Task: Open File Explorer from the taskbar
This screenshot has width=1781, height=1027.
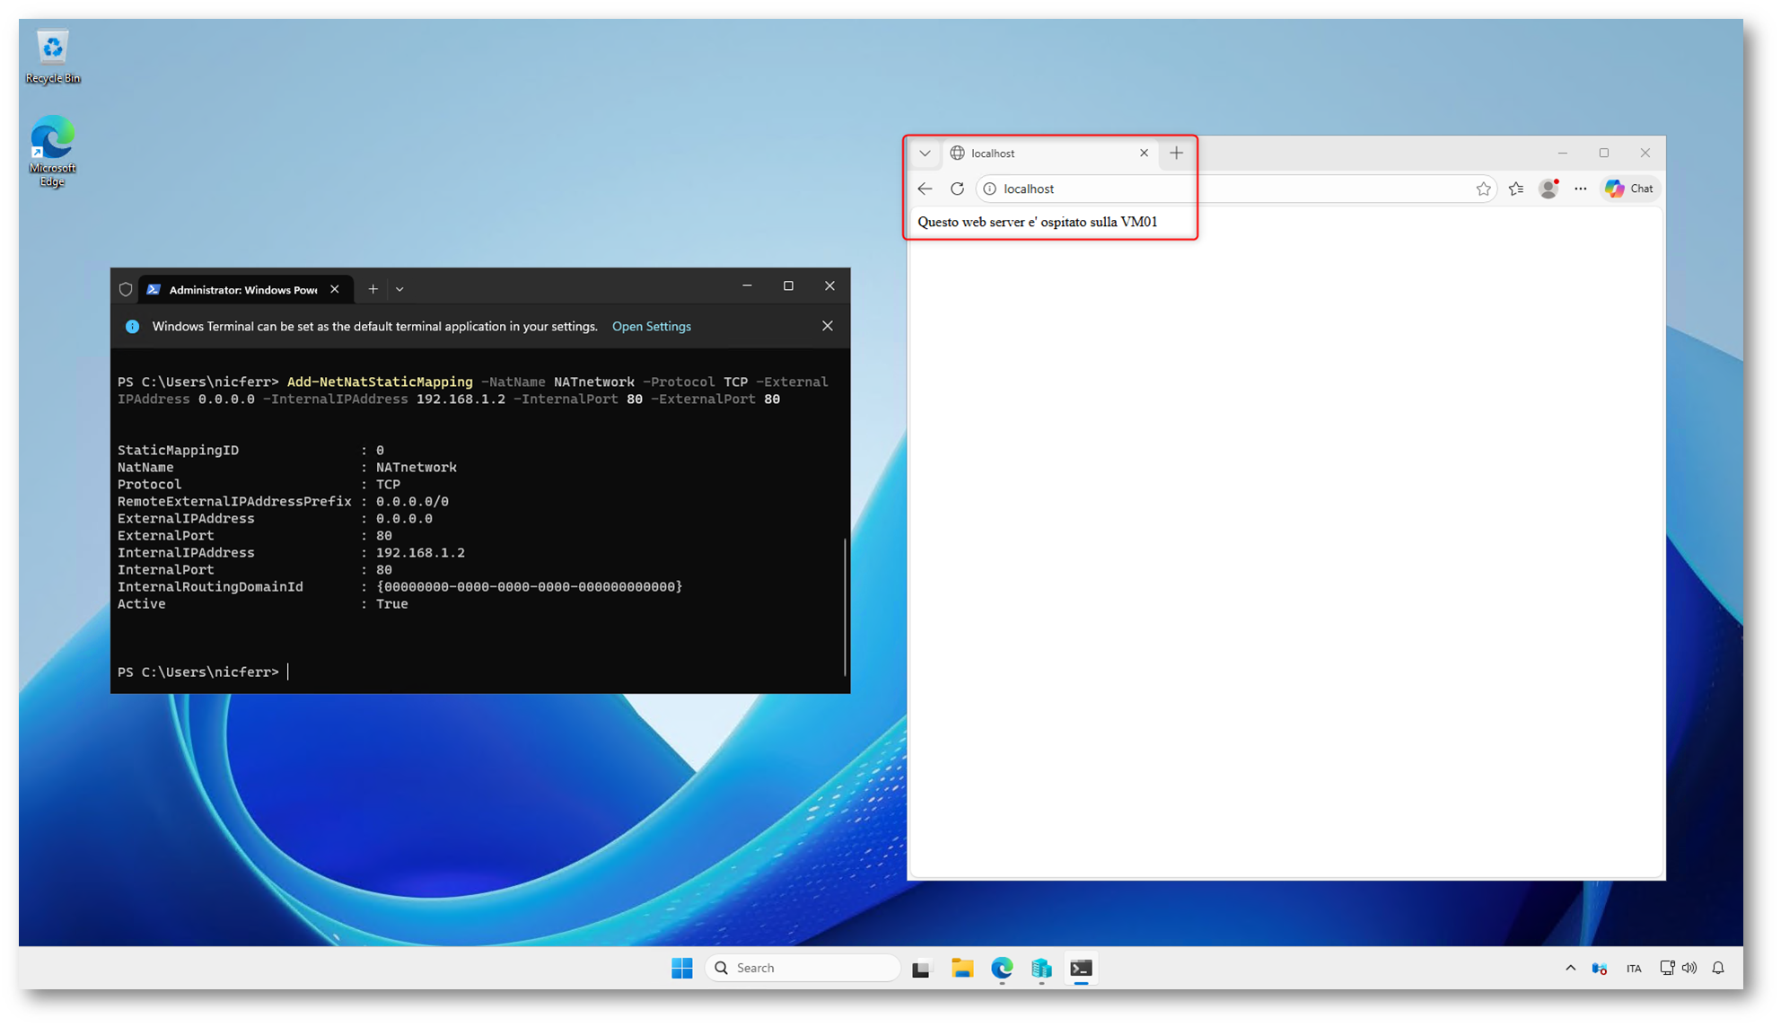Action: [962, 968]
